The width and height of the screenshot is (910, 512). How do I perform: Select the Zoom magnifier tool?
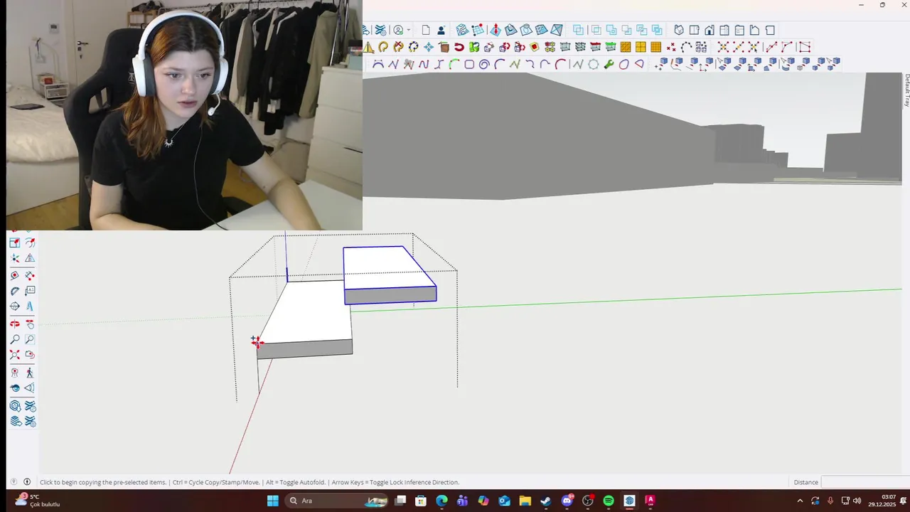click(x=14, y=339)
